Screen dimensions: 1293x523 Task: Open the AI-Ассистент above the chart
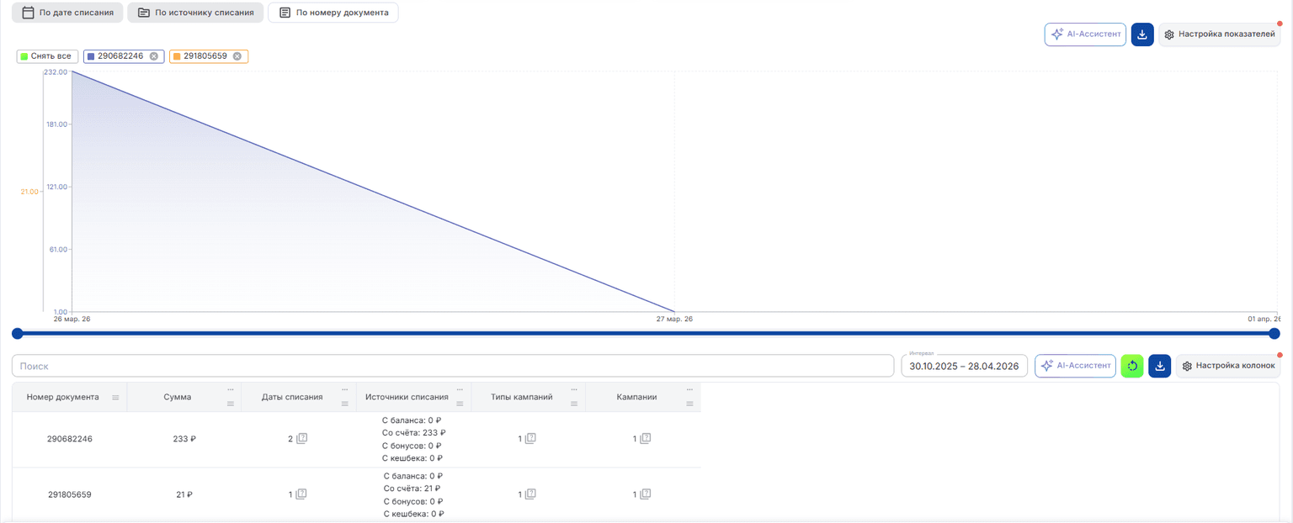[x=1085, y=34]
